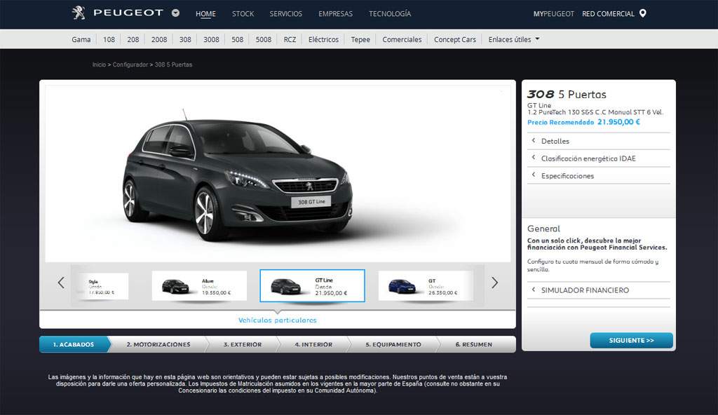The height and width of the screenshot is (415, 718).
Task: Click the 21.950,00 € recommended price
Action: 618,122
